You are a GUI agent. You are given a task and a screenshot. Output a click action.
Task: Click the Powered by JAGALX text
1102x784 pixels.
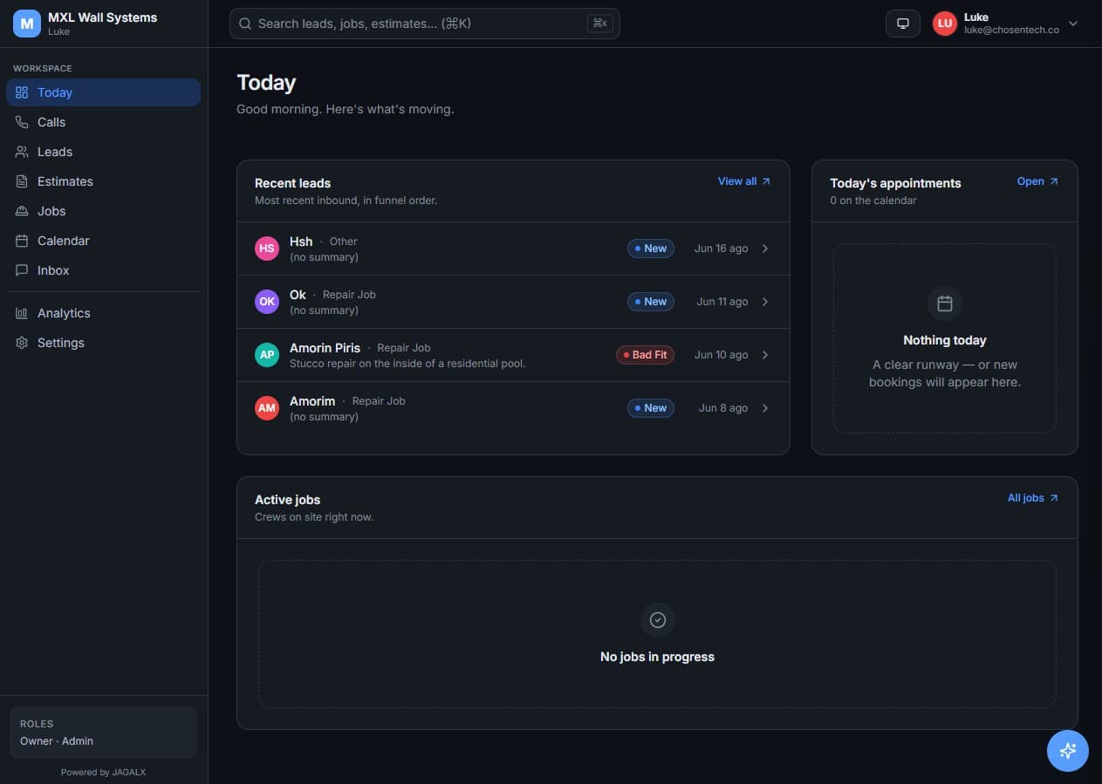[104, 772]
